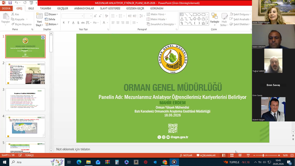295x166 pixels.
Task: Select the Biçim Boyacısı format painter
Action: (21, 24)
